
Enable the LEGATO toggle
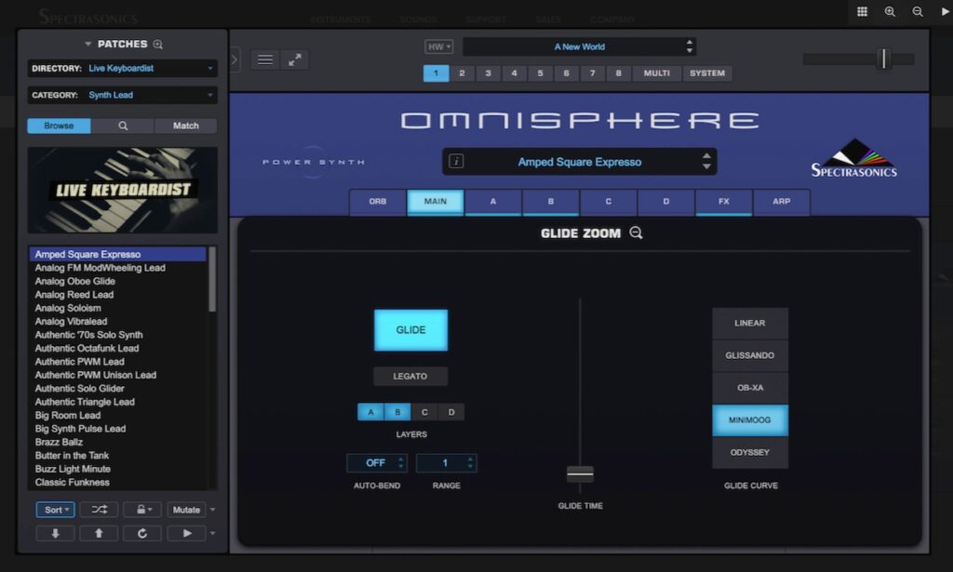(410, 377)
